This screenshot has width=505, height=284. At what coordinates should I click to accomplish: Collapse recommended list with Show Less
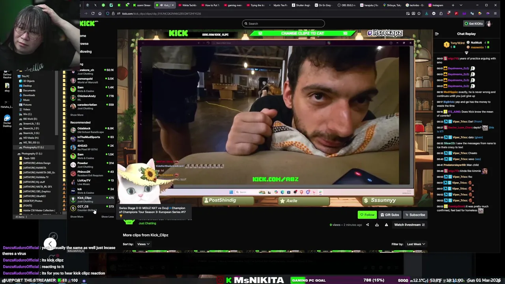(107, 217)
